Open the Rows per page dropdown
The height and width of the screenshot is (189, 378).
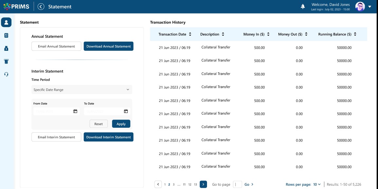coord(317,184)
